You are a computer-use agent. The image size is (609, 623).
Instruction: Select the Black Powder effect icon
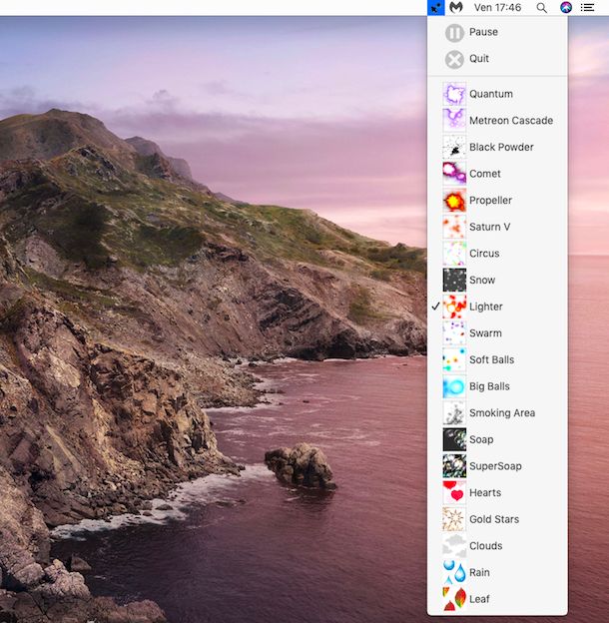tap(454, 147)
